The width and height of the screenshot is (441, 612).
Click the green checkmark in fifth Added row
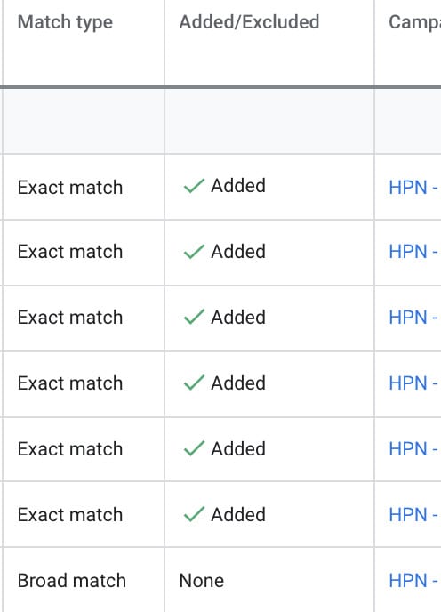click(194, 448)
